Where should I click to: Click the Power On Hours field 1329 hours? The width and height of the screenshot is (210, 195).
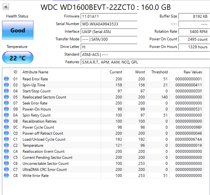[194, 47]
